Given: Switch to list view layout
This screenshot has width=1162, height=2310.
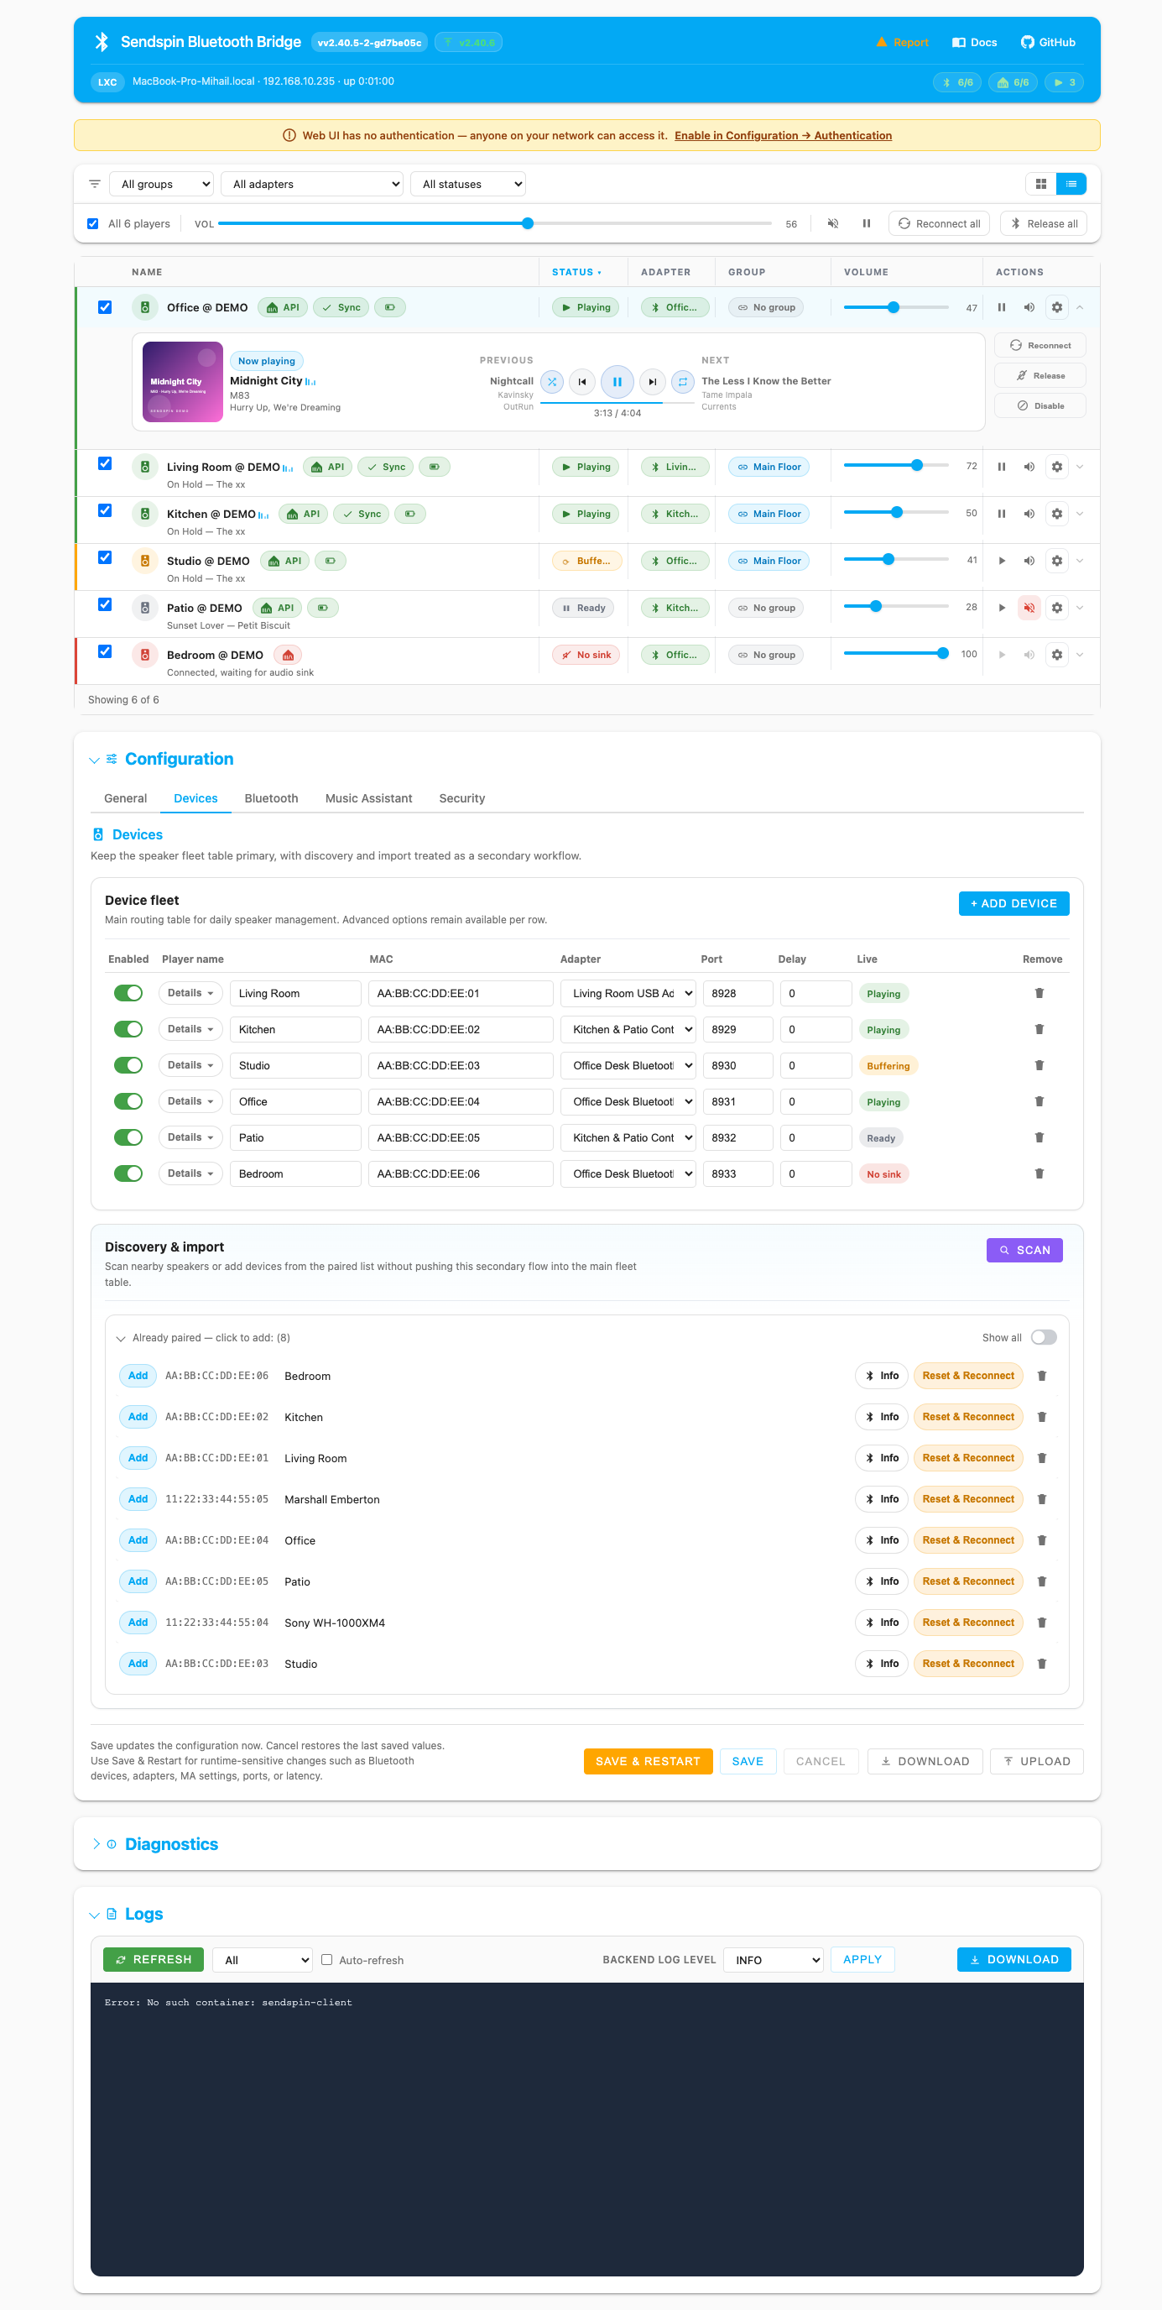Looking at the screenshot, I should (x=1071, y=184).
